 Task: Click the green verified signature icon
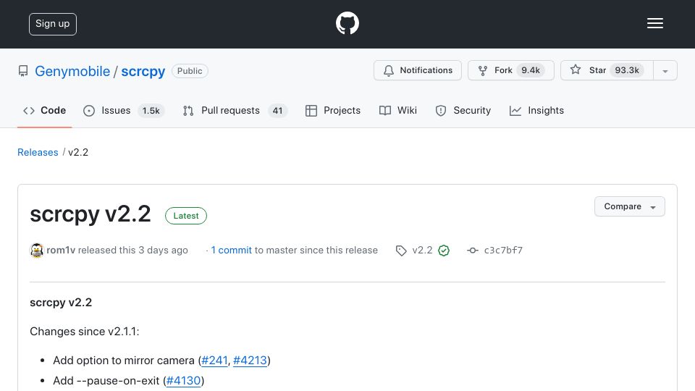pos(444,251)
